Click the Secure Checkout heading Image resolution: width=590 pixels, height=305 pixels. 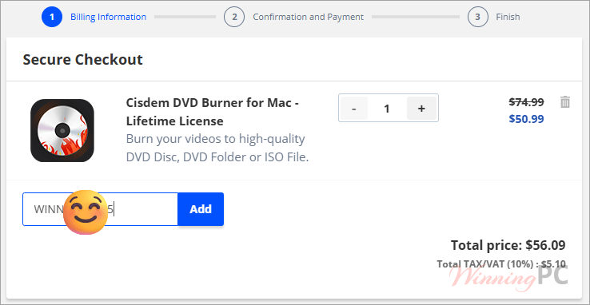[83, 59]
